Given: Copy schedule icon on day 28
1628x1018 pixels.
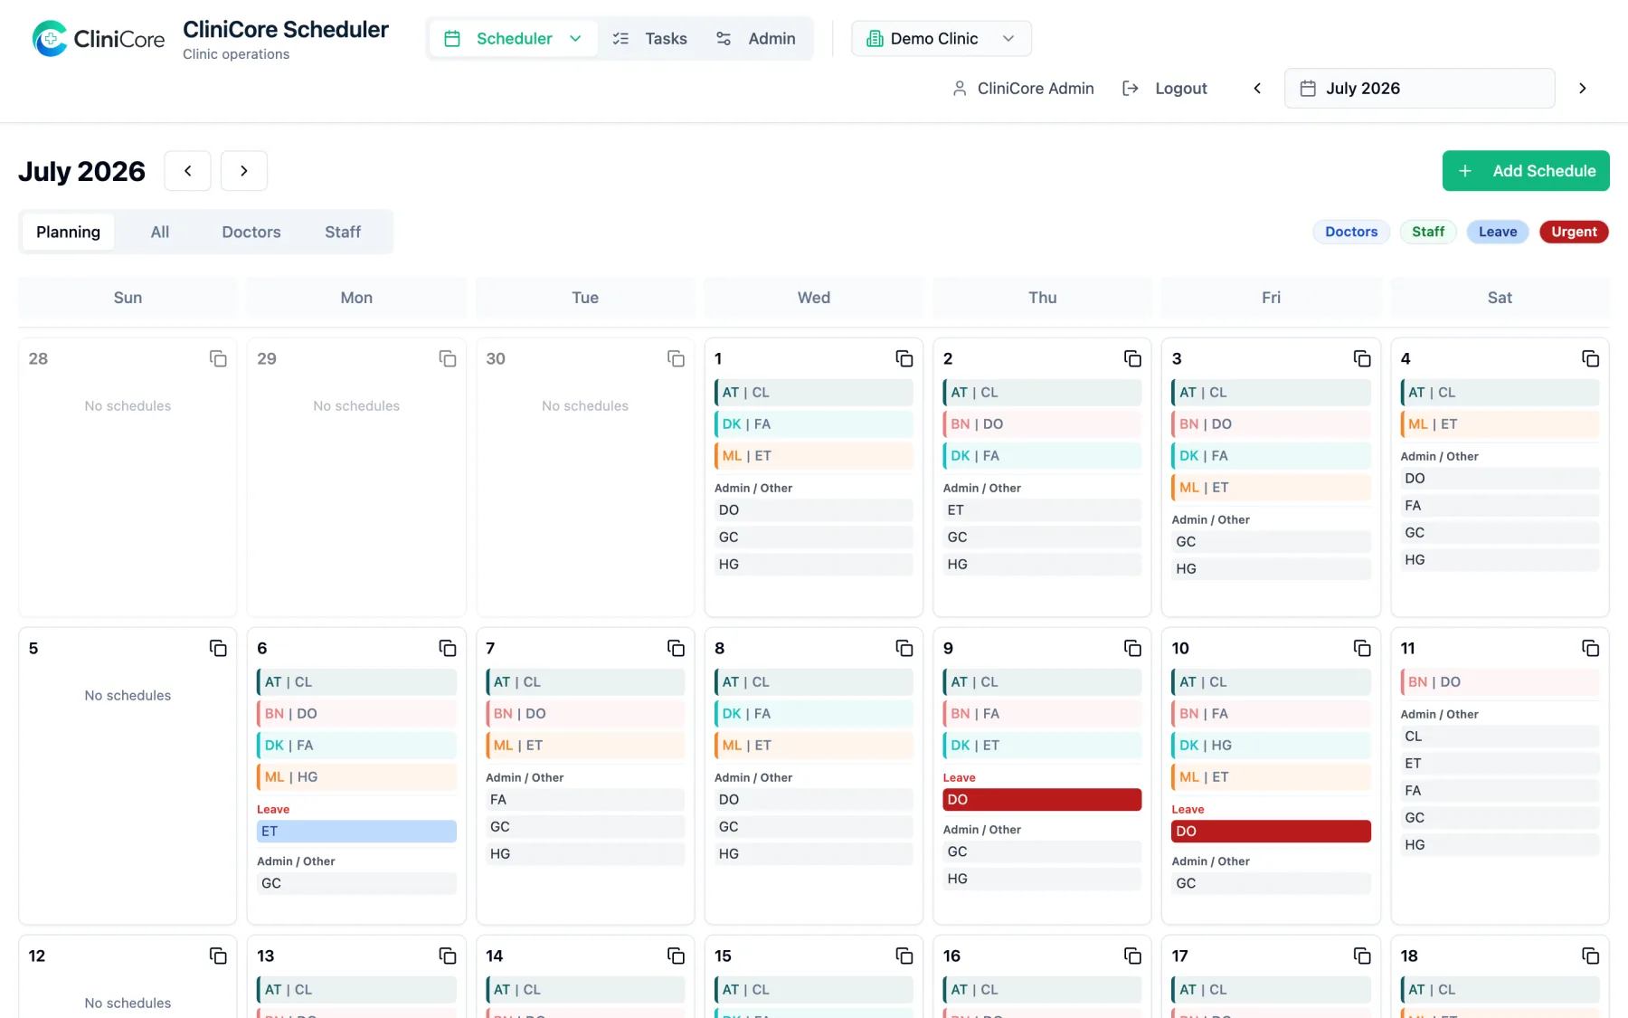Looking at the screenshot, I should [x=218, y=358].
